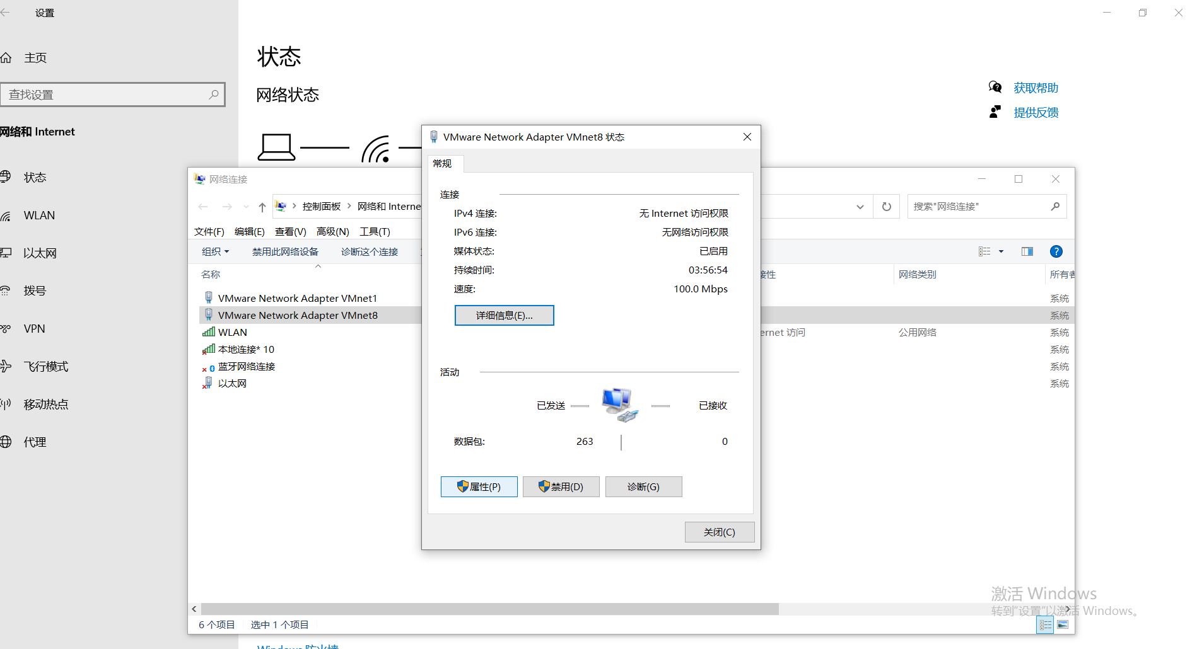Click 网络和 Internet breadcrumb in address bar
Screen dimensions: 1197x649
pyautogui.click(x=389, y=207)
